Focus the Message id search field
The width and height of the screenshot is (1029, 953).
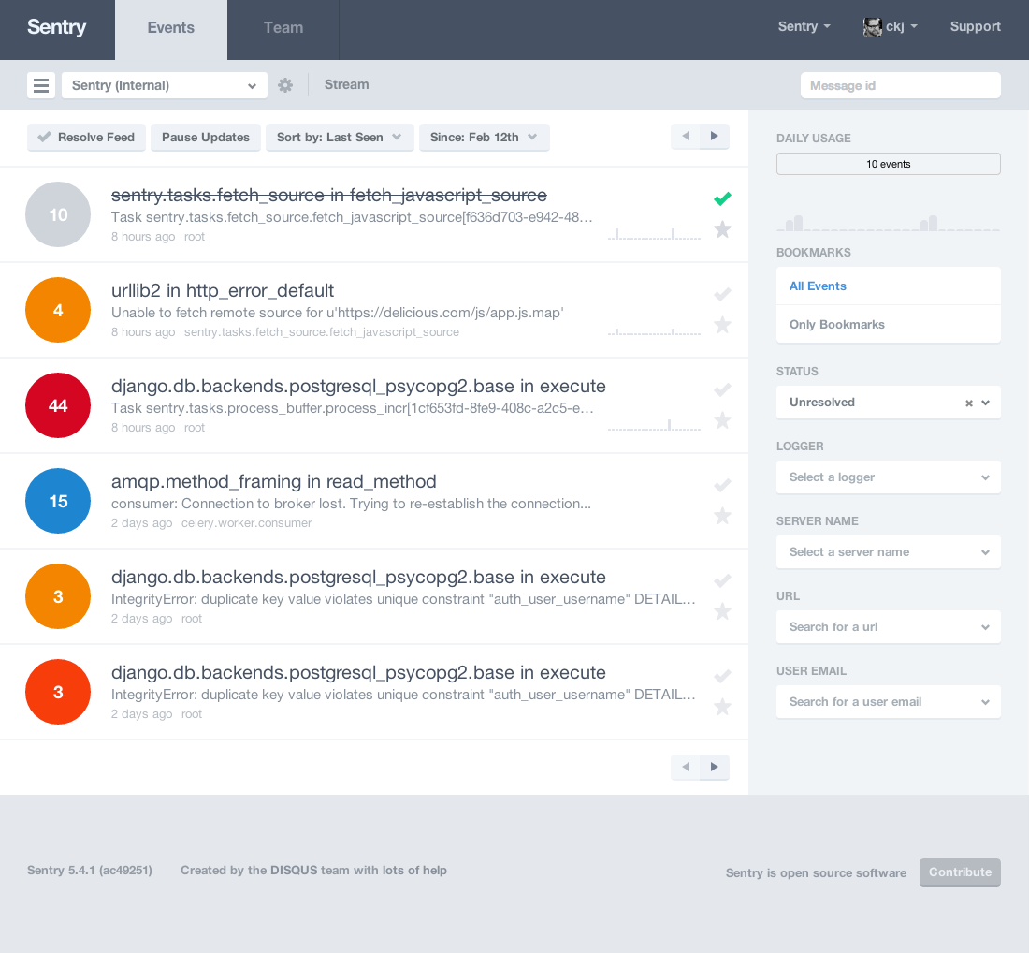coord(900,85)
